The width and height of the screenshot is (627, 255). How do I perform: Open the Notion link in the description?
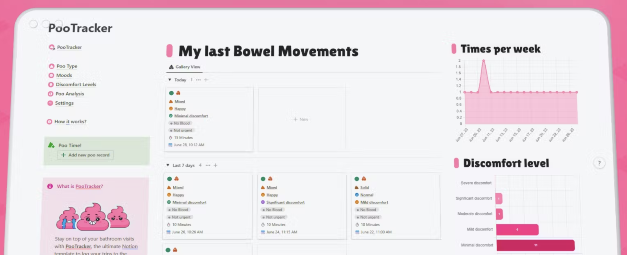pos(130,246)
